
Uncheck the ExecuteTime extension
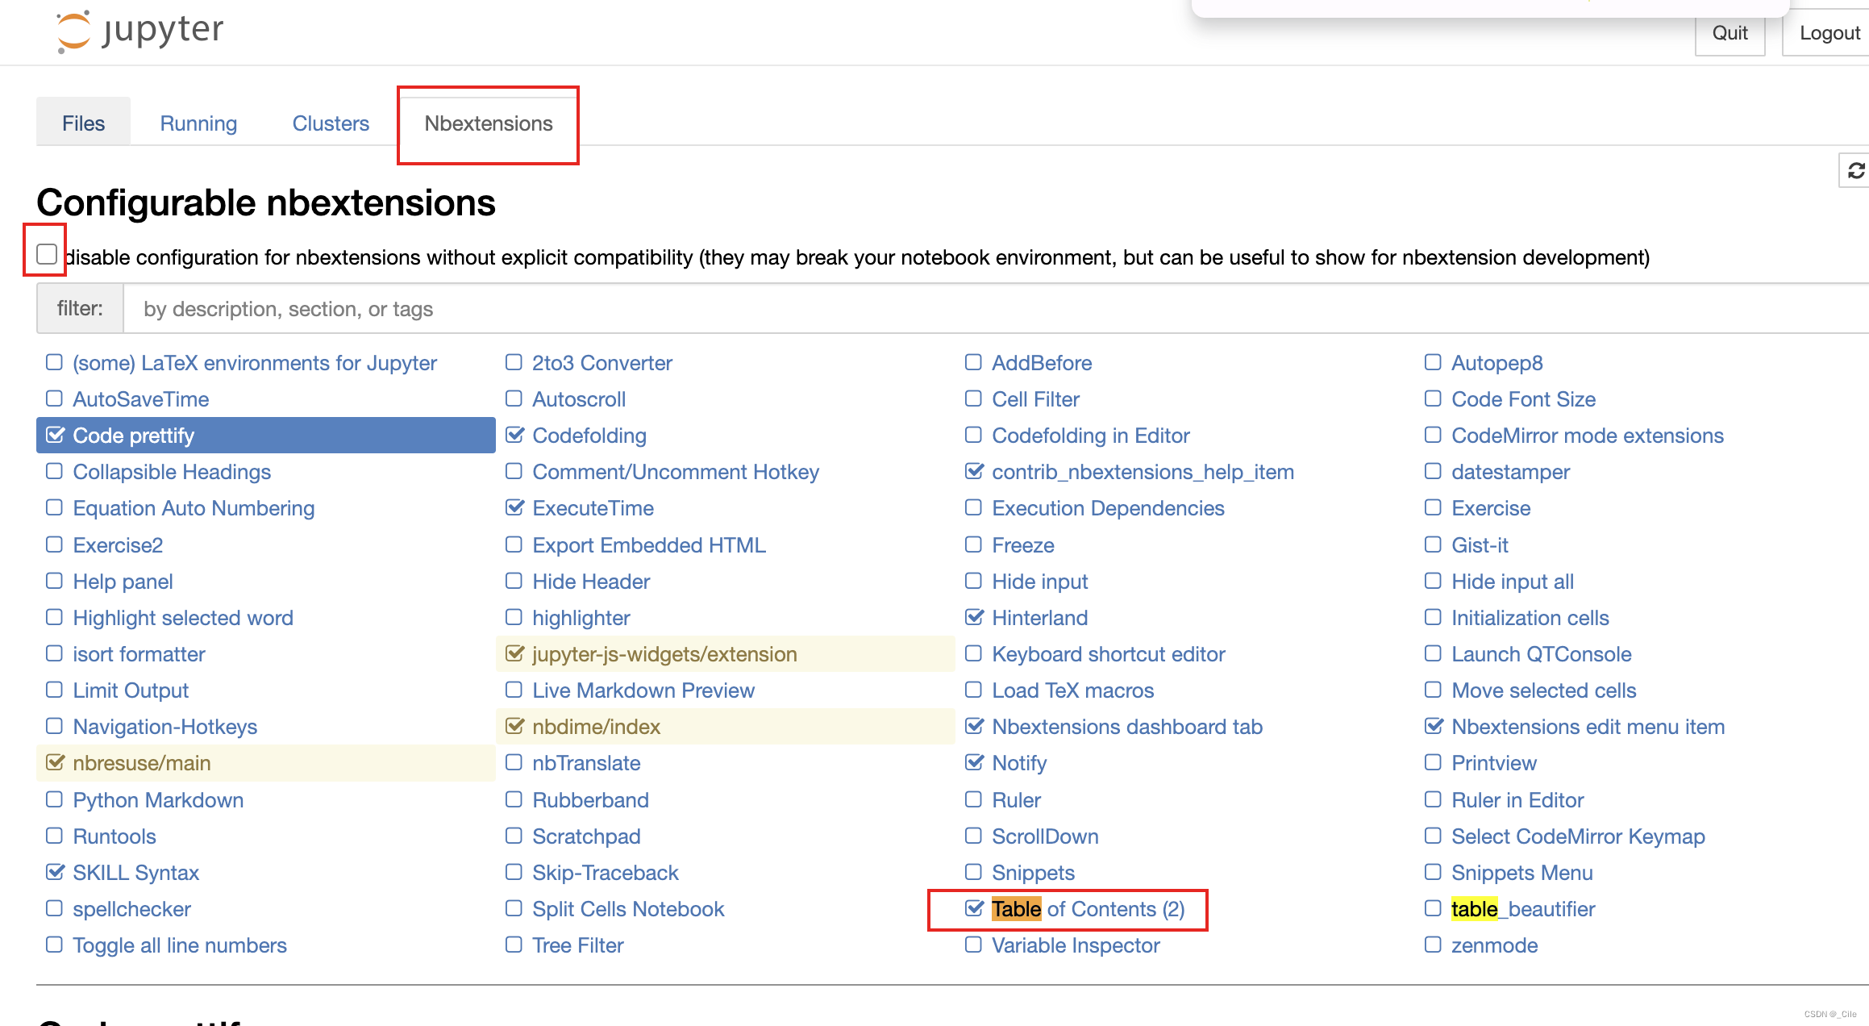click(514, 507)
